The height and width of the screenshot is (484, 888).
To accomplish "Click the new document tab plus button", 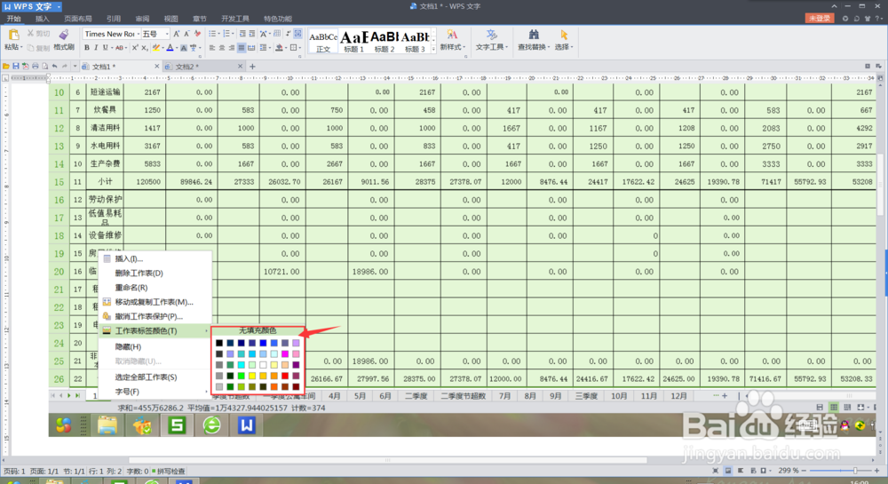I will (x=252, y=67).
